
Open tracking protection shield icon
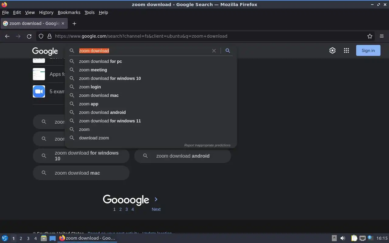point(41,36)
